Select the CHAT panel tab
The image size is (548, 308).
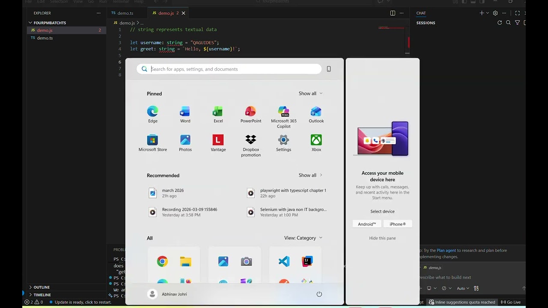coord(421,13)
